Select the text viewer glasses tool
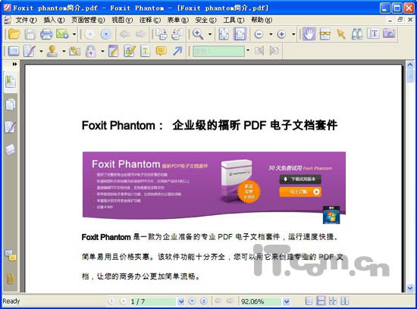The height and width of the screenshot is (309, 417). [x=325, y=34]
